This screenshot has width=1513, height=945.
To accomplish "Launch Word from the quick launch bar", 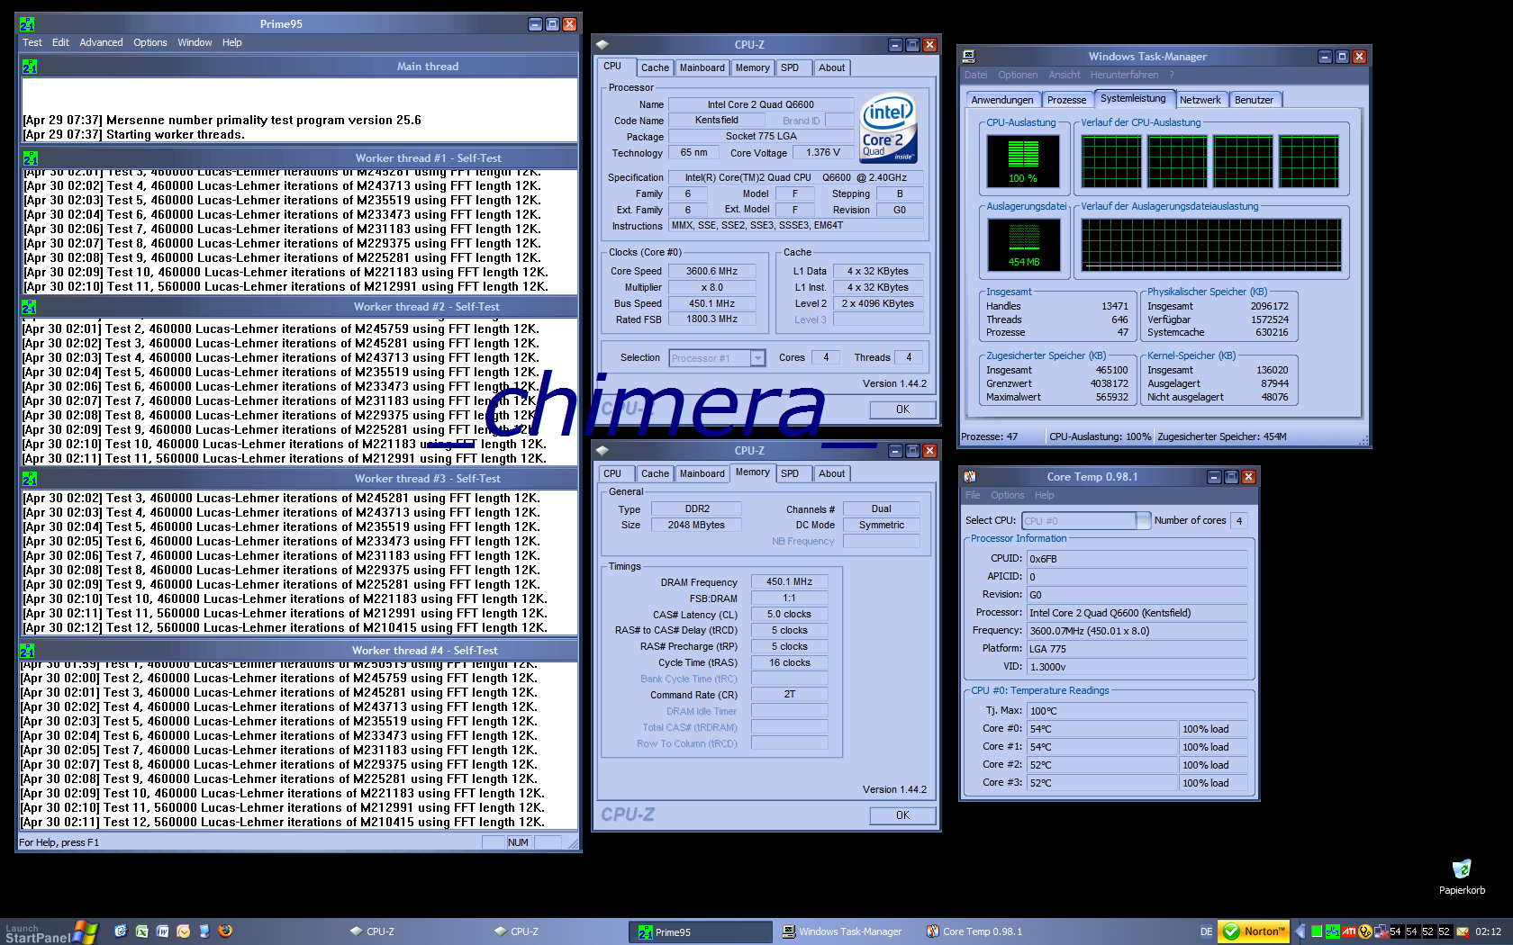I will pyautogui.click(x=162, y=931).
